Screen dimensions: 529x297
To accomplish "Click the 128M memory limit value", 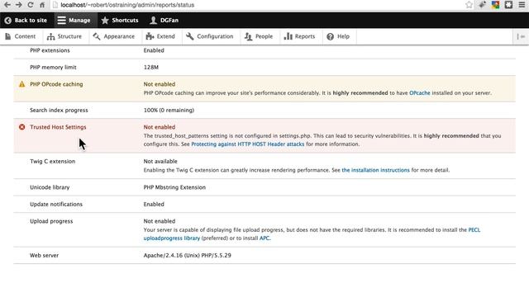I will pos(150,68).
